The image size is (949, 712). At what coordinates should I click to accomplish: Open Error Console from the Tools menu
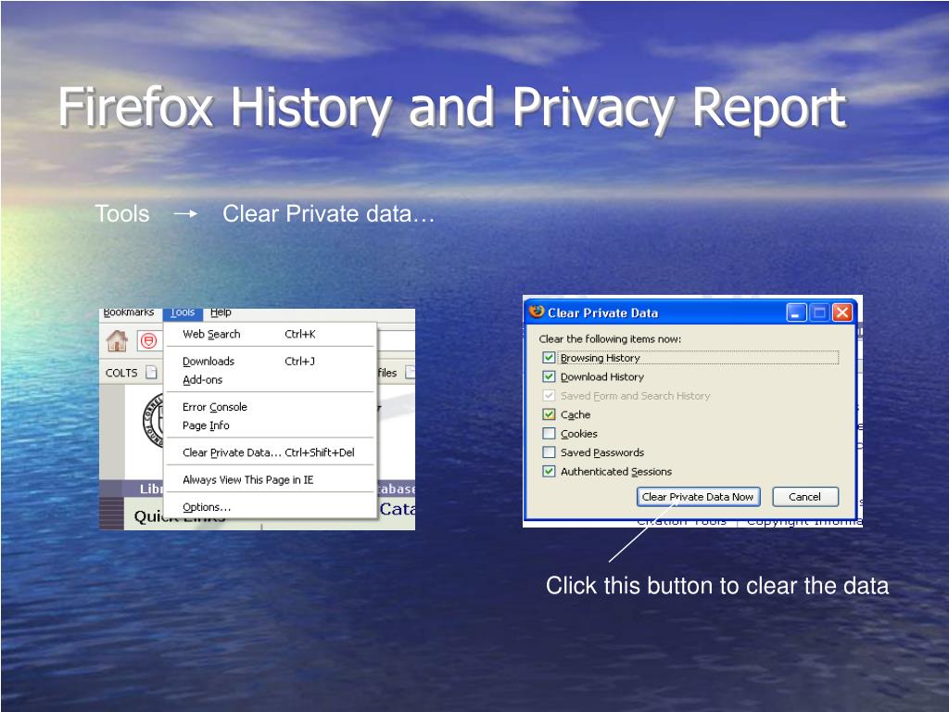(x=270, y=407)
